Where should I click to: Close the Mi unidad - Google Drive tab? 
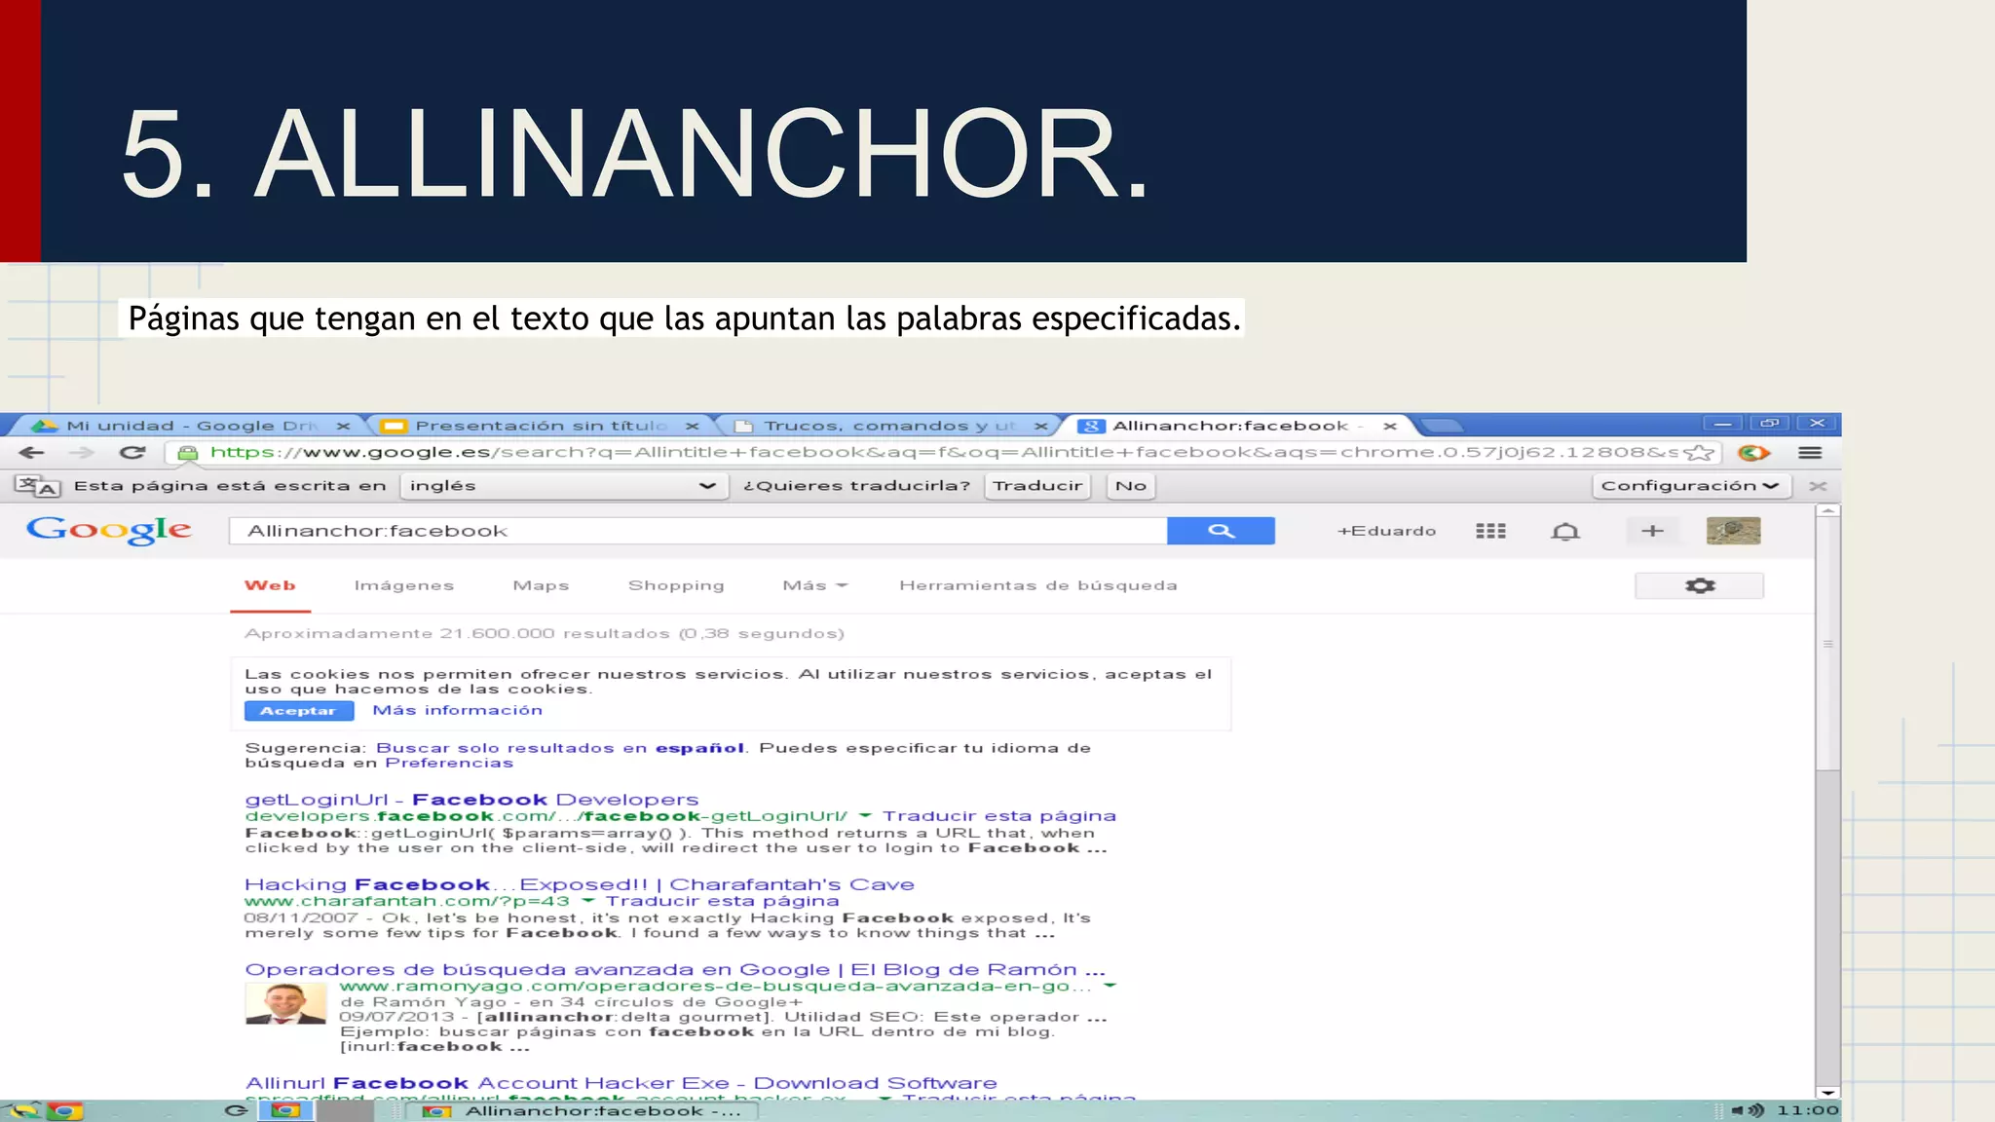point(343,426)
